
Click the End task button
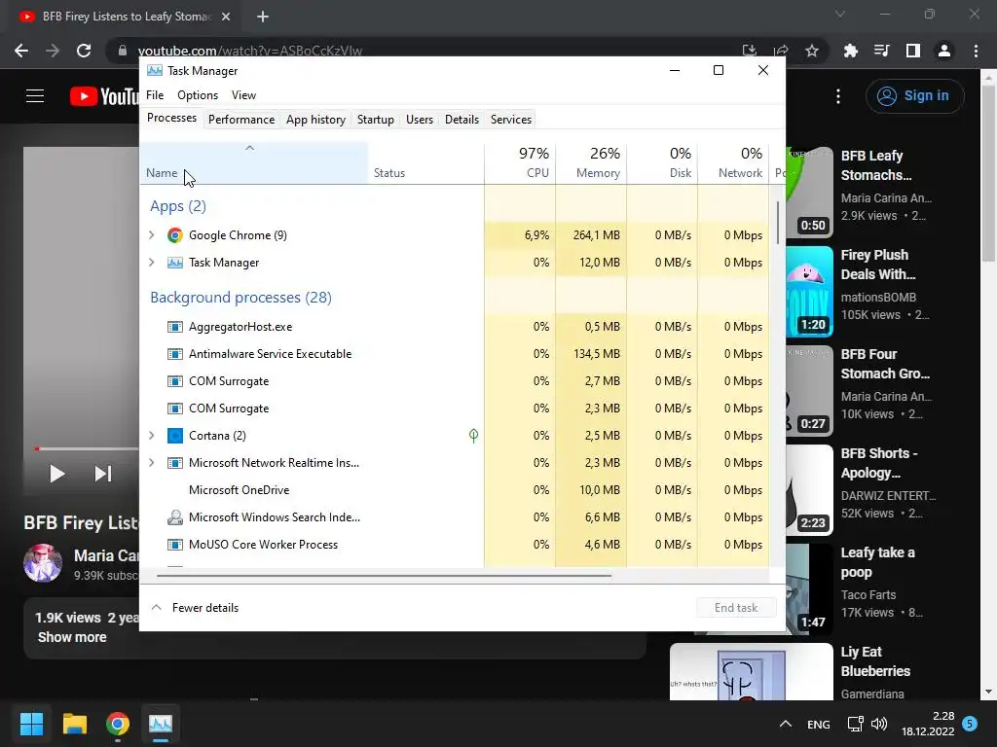[736, 608]
